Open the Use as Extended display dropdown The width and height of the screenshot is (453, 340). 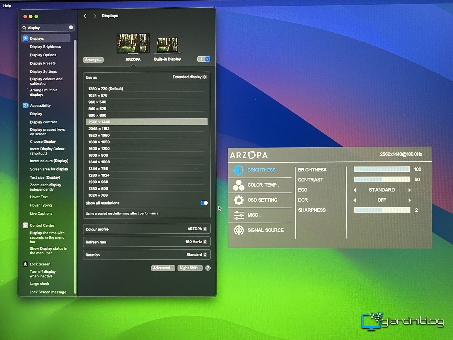[189, 77]
